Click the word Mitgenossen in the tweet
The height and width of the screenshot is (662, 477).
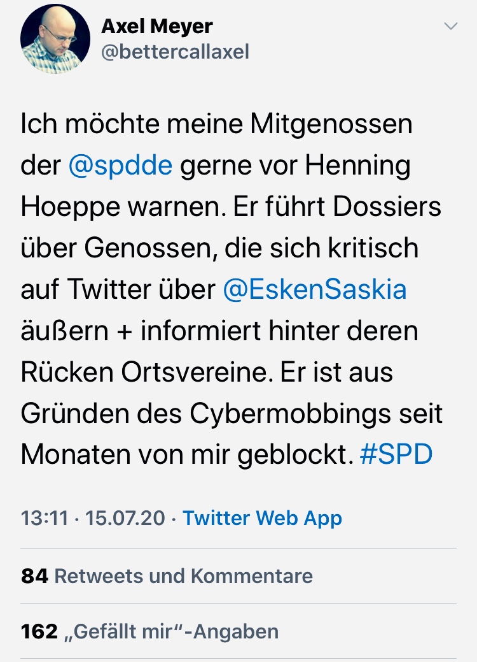(x=331, y=124)
